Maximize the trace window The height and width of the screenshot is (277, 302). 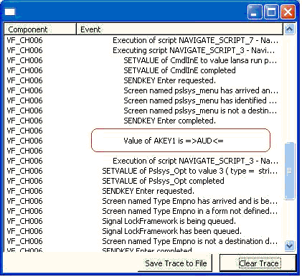(271, 11)
